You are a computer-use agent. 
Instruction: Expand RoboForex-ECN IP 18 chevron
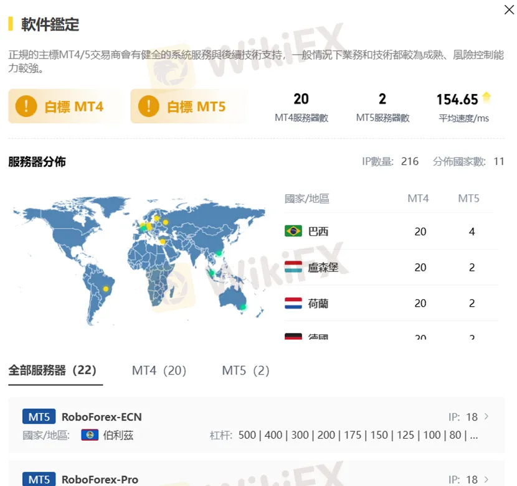coord(486,416)
